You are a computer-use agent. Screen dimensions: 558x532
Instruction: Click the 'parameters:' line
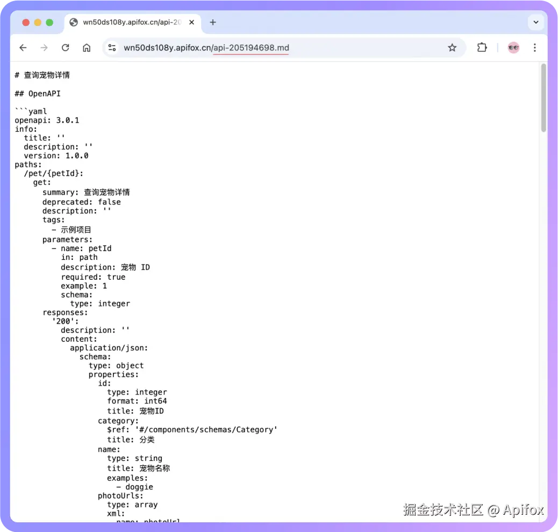(x=68, y=239)
